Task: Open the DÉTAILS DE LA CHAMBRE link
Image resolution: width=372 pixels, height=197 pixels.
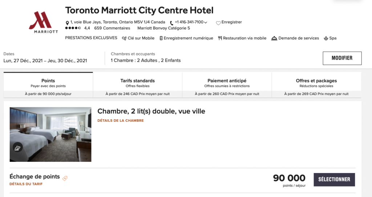Action: [120, 121]
